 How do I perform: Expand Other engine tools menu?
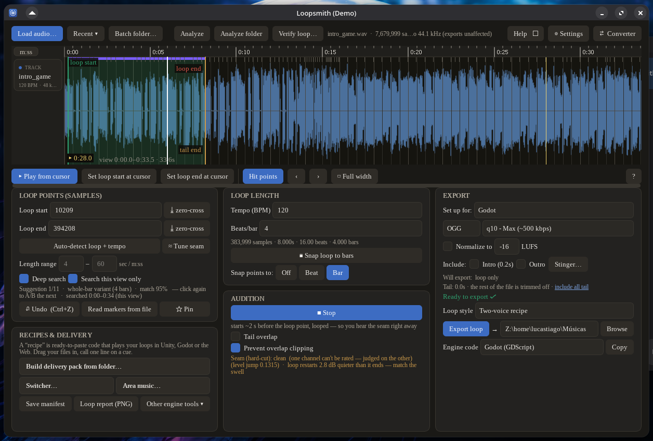(x=175, y=404)
